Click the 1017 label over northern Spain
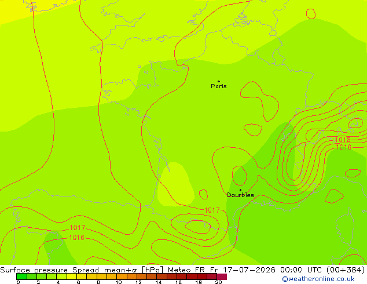Viewport: 367px width, 284px height. point(78,228)
